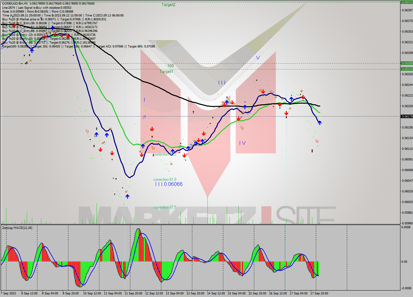413x297 pixels.
Task: Click the 'correction 87.5' label
Action: pos(165,207)
